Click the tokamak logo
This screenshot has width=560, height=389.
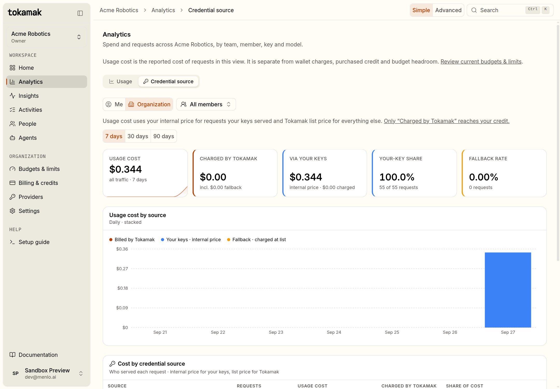point(25,12)
